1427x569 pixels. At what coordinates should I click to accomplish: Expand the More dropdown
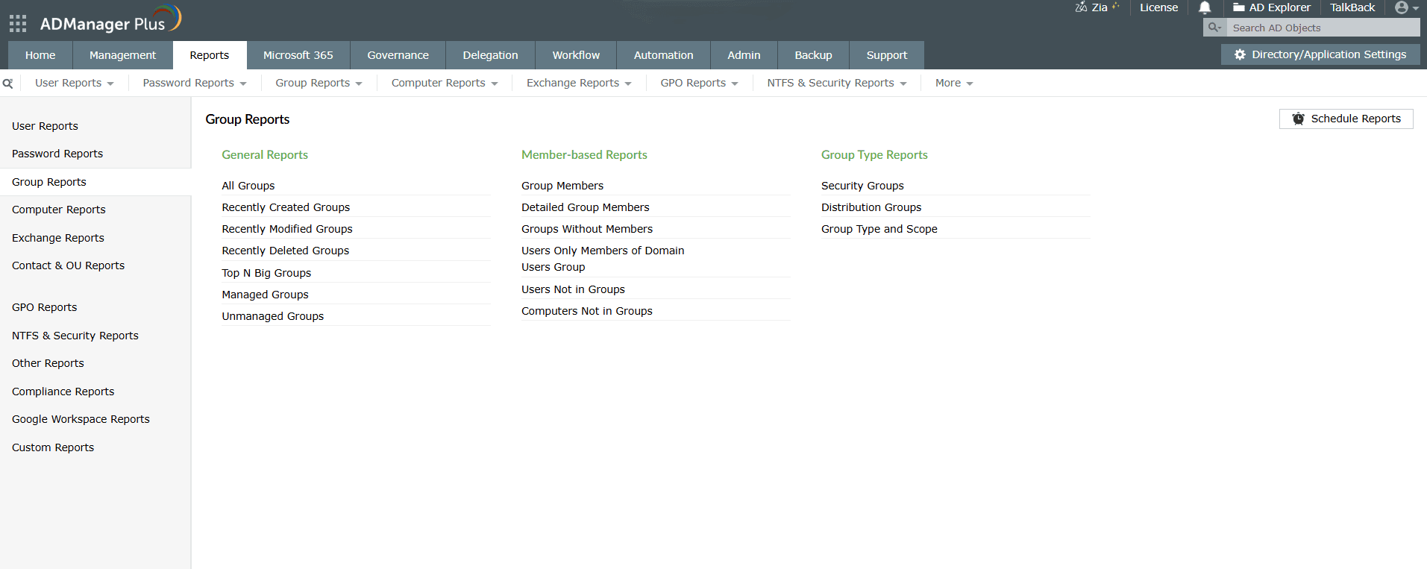(954, 83)
